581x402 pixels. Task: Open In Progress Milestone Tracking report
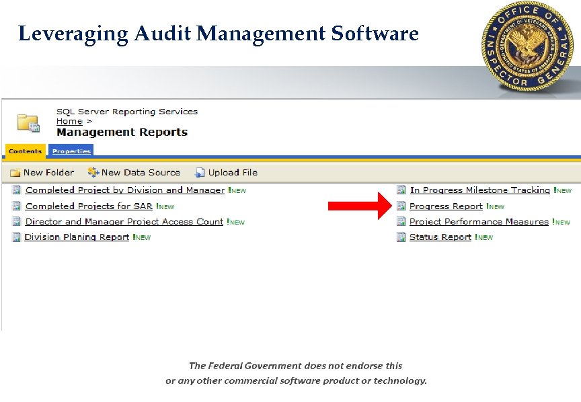[480, 190]
